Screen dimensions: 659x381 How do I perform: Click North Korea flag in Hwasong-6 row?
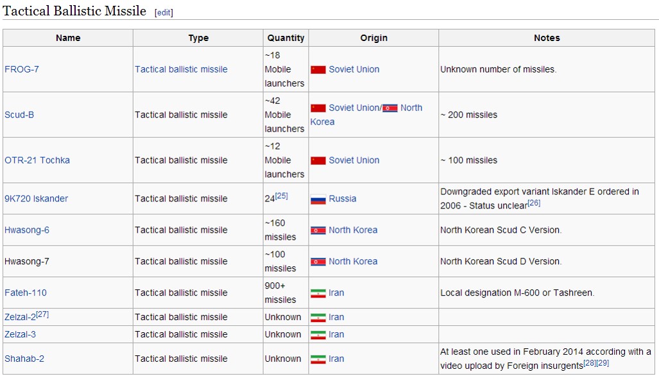[x=318, y=230]
